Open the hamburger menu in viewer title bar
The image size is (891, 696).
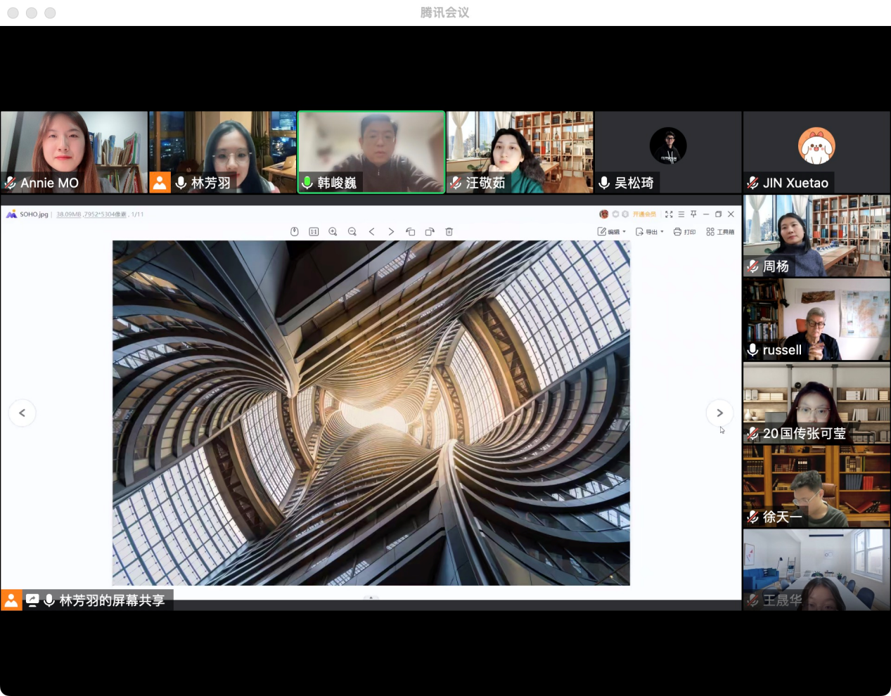pos(681,214)
